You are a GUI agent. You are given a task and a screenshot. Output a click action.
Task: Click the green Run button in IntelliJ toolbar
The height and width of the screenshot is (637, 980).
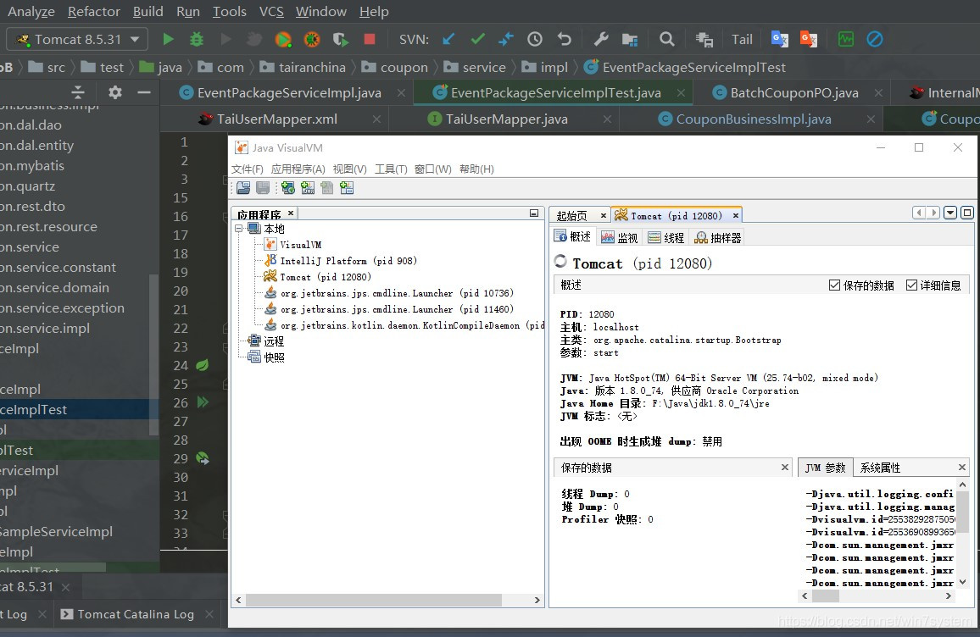[168, 39]
